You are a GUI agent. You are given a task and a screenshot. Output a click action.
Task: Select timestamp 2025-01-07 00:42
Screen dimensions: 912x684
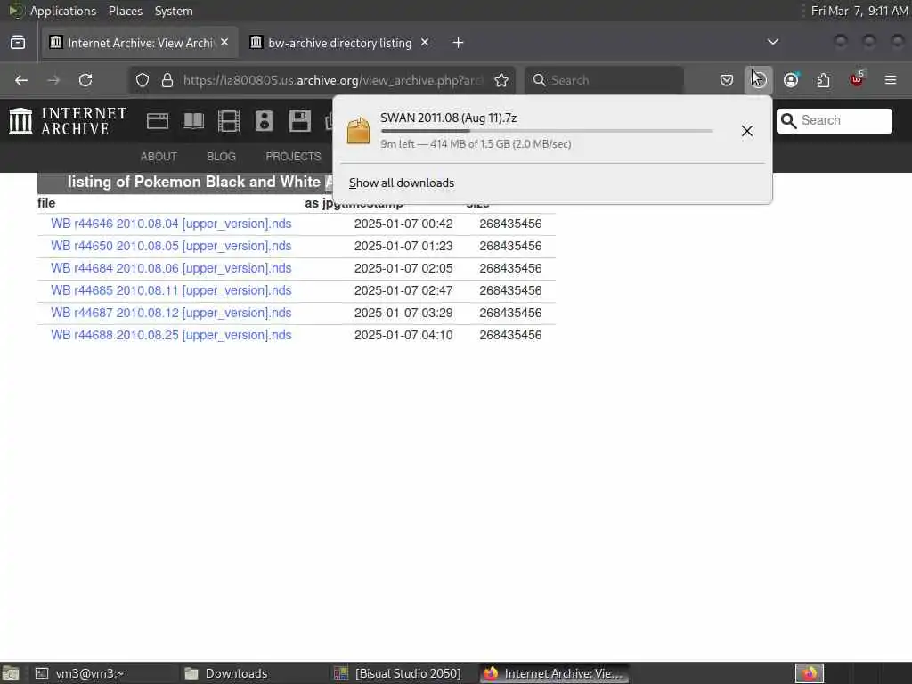tap(403, 224)
